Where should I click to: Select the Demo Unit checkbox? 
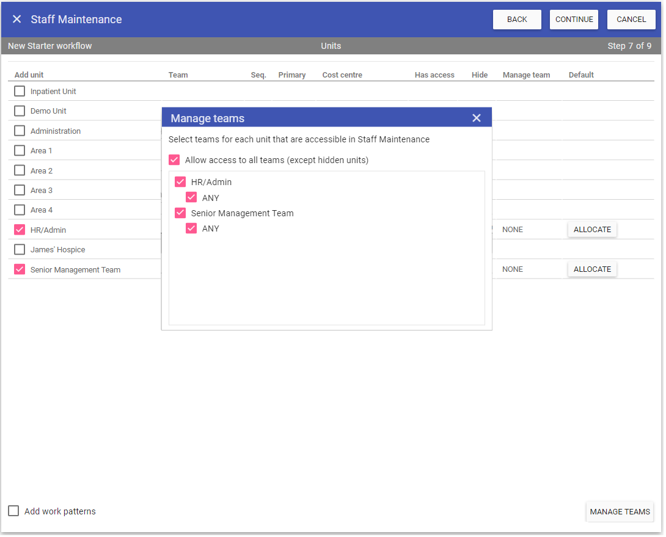pos(20,111)
